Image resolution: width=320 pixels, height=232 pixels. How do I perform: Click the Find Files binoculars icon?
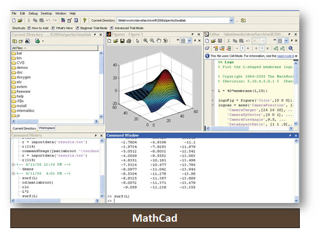coord(27,41)
